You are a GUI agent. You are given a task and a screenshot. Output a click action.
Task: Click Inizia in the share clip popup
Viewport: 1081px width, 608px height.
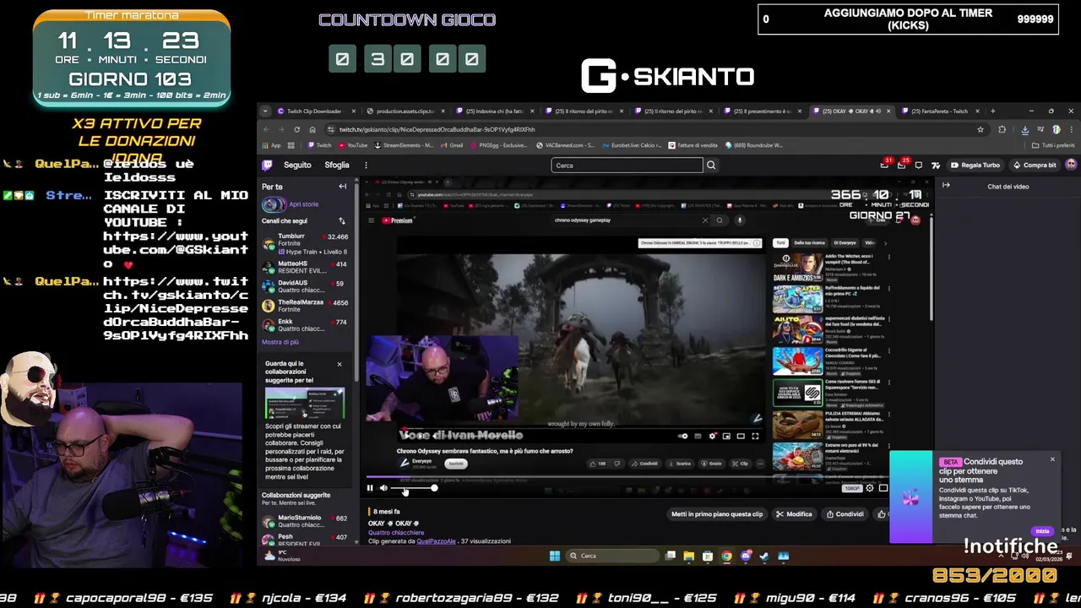click(x=1042, y=531)
